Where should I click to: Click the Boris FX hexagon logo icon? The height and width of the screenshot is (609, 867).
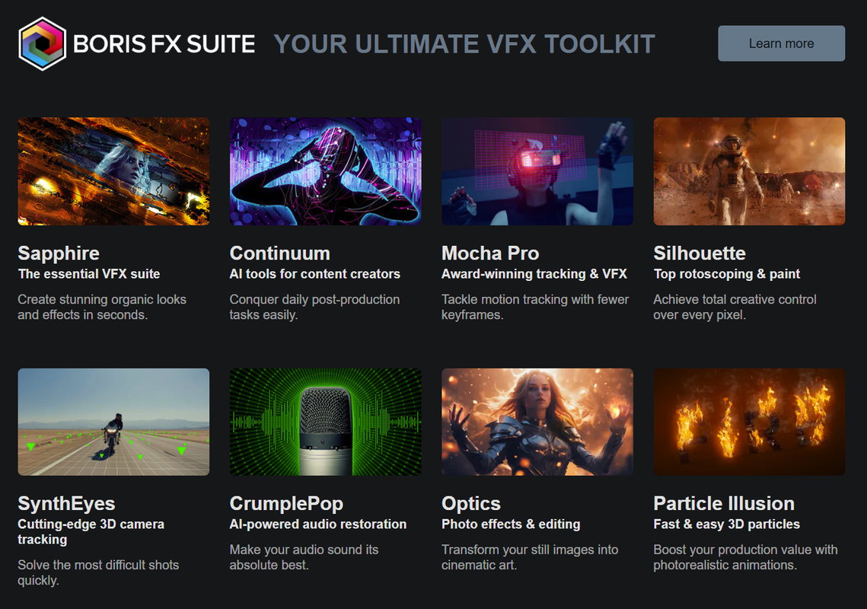tap(42, 43)
